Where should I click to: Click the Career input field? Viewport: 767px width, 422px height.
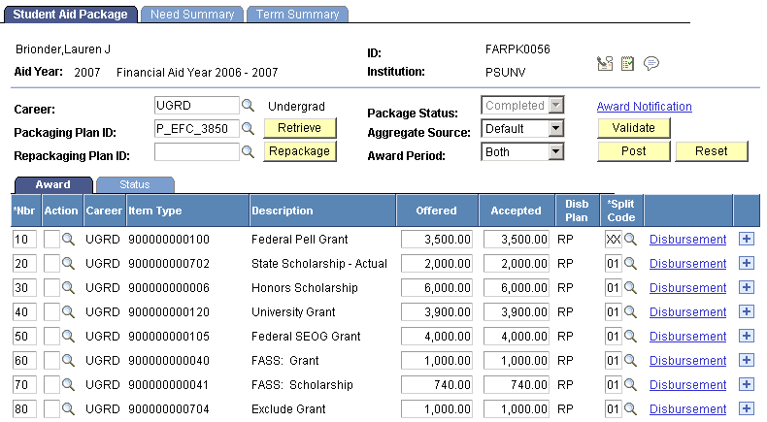(197, 105)
